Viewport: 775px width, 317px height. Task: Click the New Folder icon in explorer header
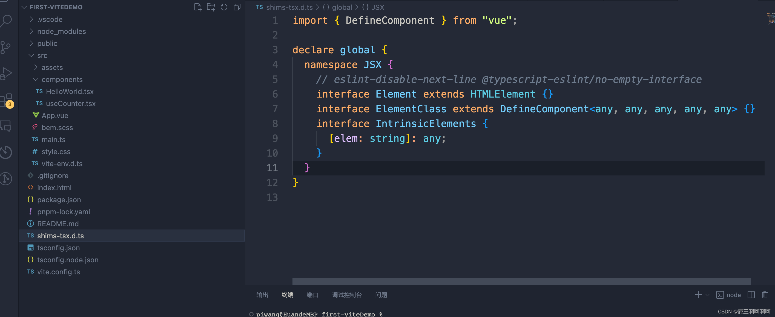point(211,7)
